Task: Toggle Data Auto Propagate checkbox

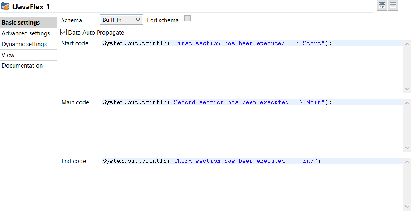Action: pos(63,33)
